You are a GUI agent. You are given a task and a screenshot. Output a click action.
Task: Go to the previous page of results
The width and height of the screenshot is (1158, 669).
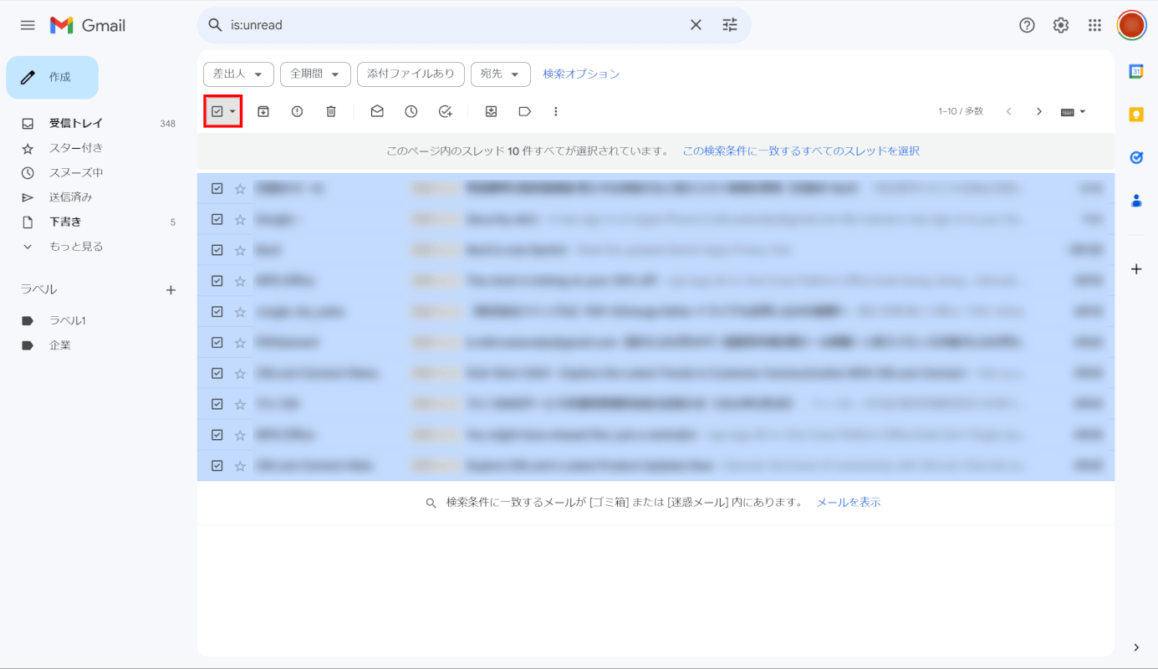(x=1009, y=111)
